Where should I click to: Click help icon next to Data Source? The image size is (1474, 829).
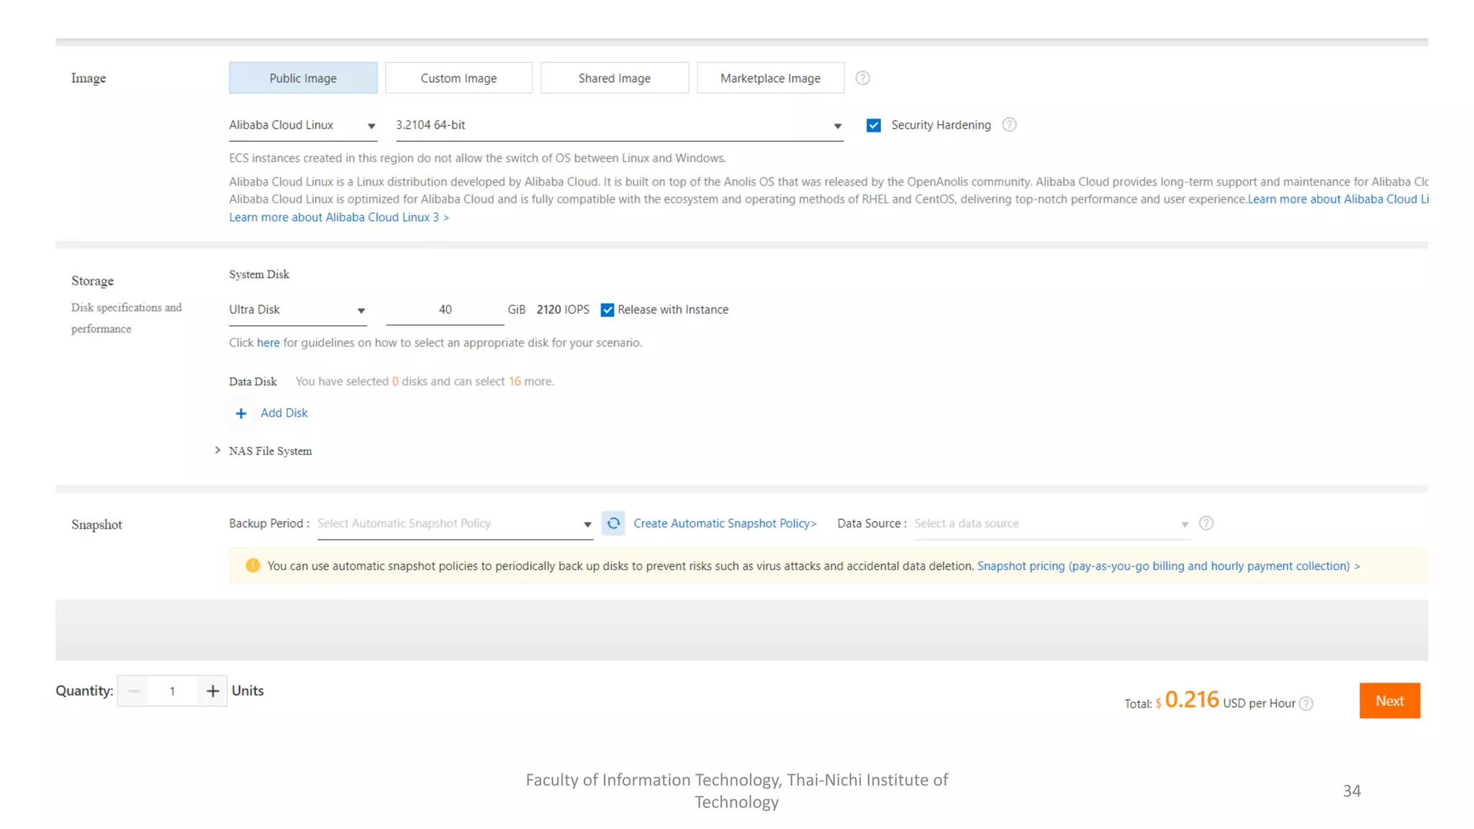click(x=1206, y=523)
